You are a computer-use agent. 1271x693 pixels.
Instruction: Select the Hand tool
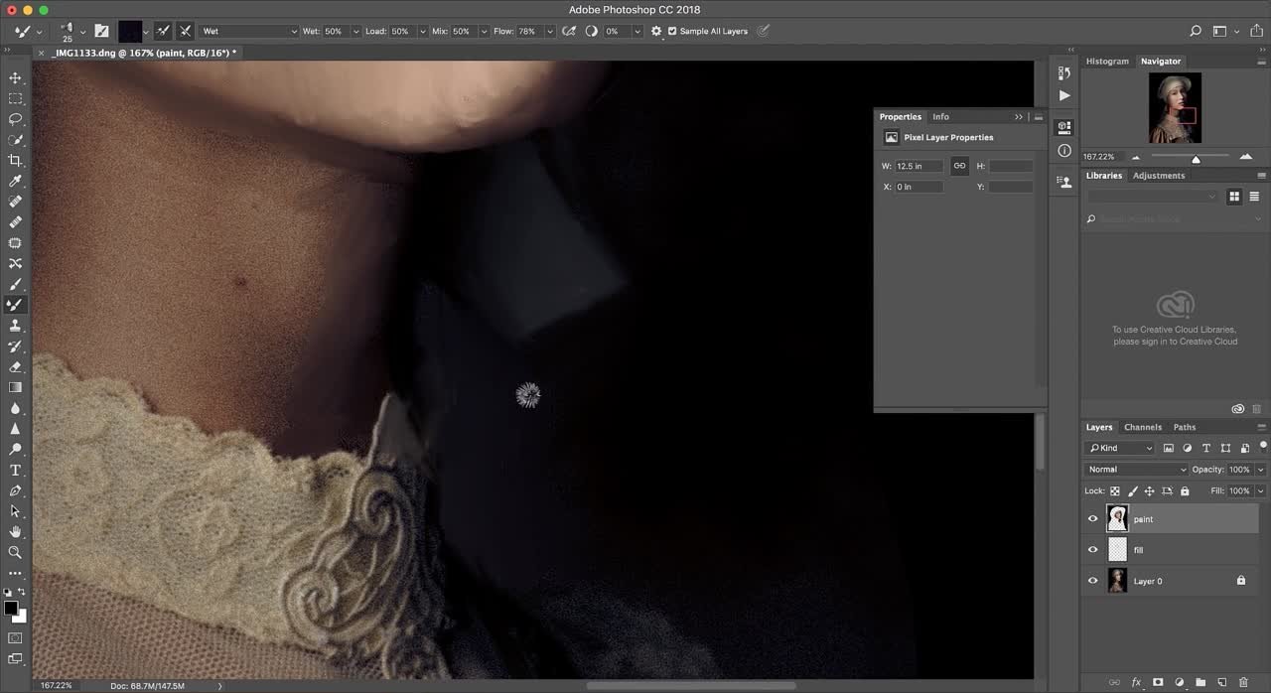click(15, 532)
